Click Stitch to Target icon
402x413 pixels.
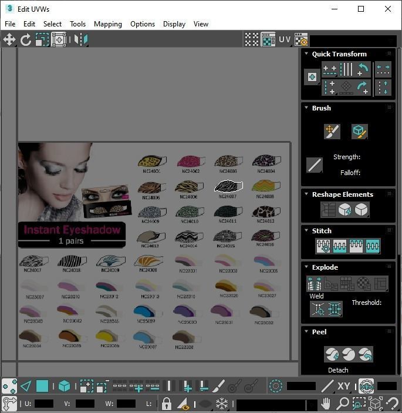(323, 246)
